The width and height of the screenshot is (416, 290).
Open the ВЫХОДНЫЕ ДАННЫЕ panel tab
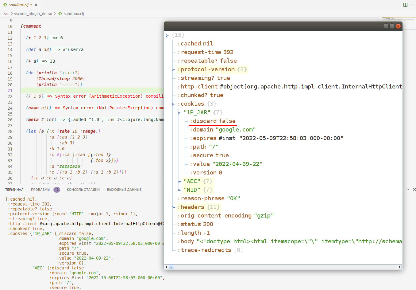pos(124,190)
